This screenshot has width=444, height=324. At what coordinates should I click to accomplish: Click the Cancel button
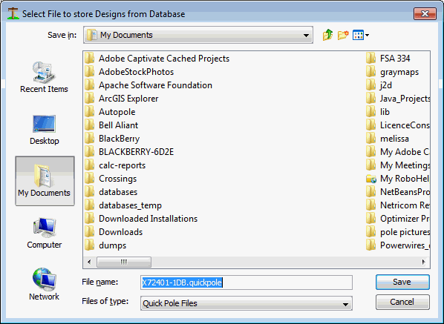(x=402, y=302)
